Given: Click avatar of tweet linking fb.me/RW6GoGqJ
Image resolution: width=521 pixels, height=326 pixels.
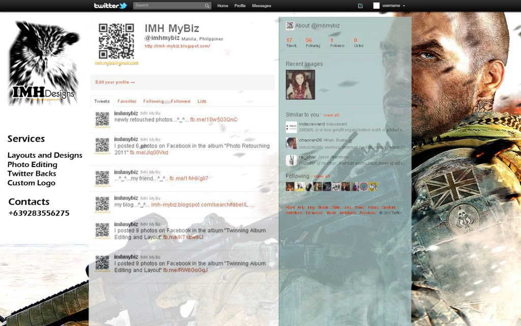Looking at the screenshot, I should click(x=102, y=263).
